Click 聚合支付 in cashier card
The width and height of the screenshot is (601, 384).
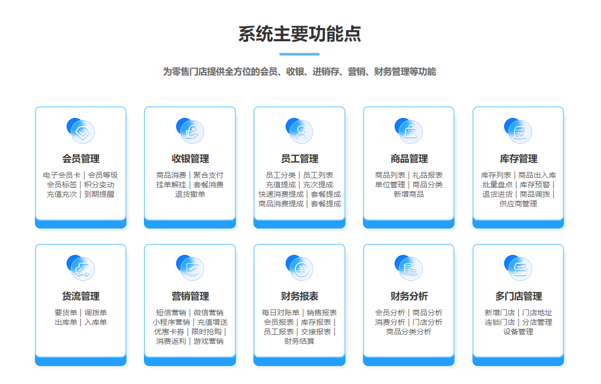(208, 175)
